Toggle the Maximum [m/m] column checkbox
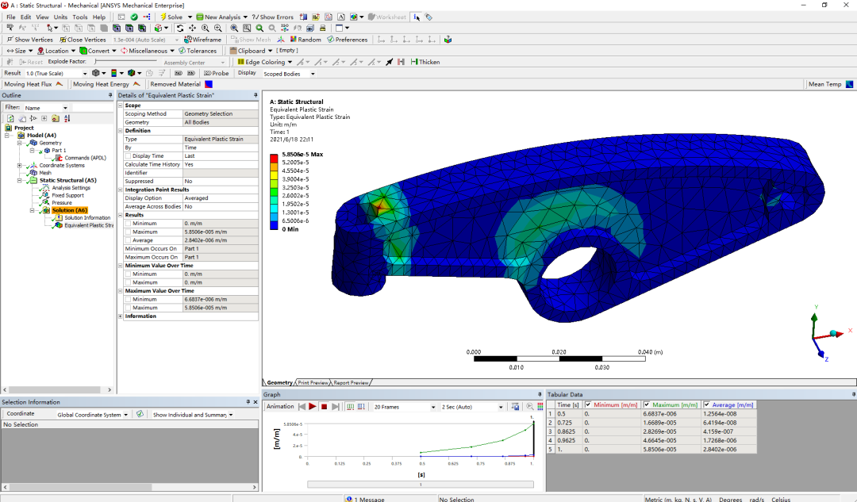The image size is (857, 502). (x=647, y=404)
